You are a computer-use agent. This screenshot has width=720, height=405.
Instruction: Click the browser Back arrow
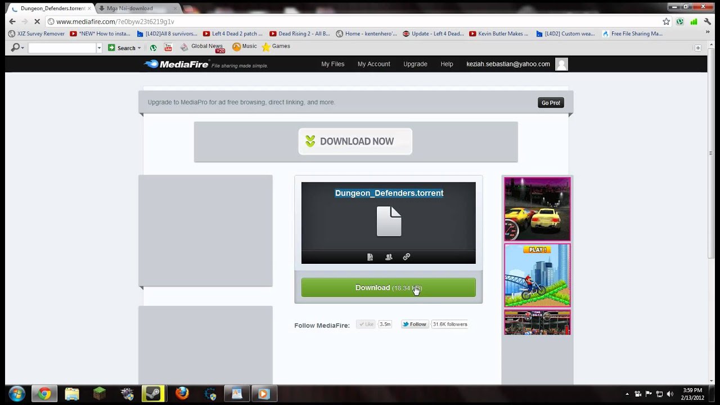12,21
